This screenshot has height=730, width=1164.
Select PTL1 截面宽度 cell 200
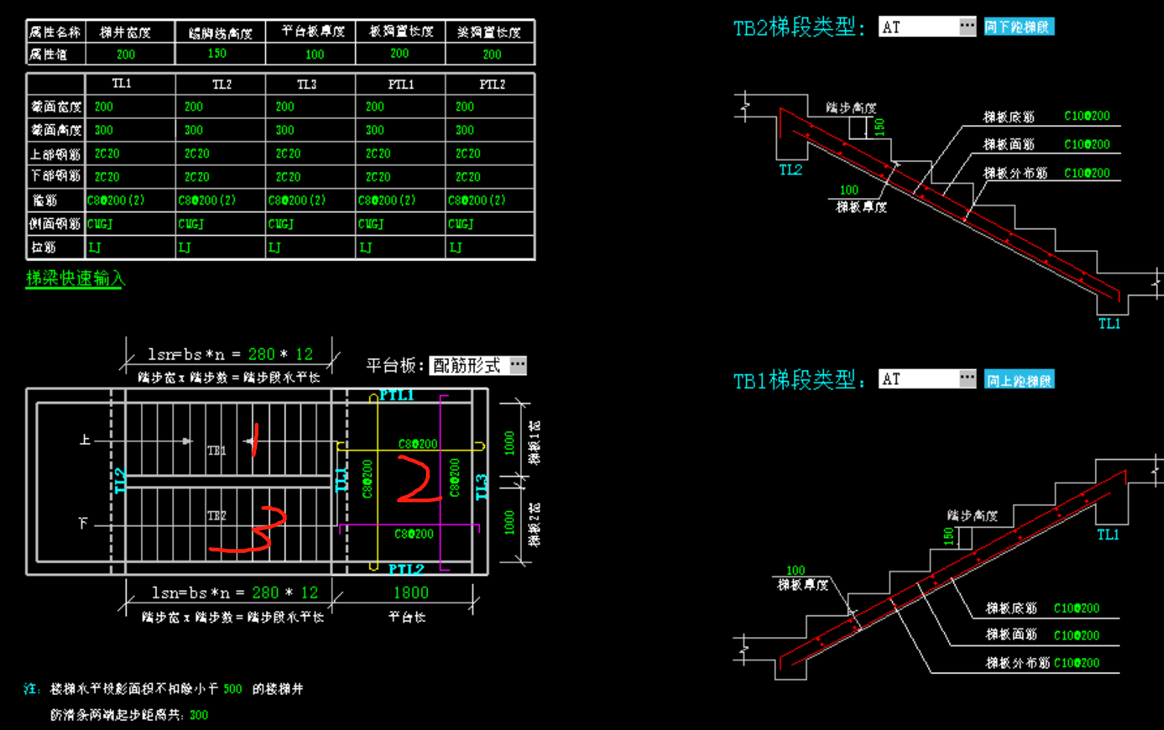(375, 106)
